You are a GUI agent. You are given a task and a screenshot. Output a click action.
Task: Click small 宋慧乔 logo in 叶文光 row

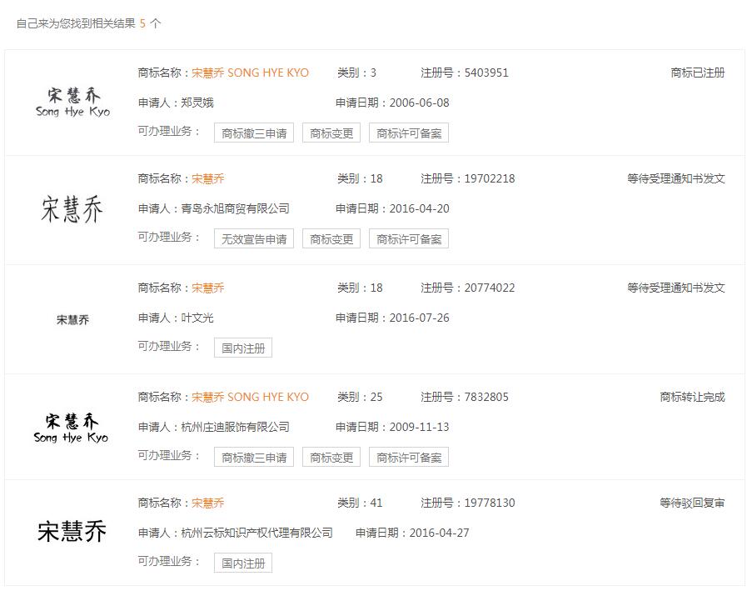pos(72,320)
